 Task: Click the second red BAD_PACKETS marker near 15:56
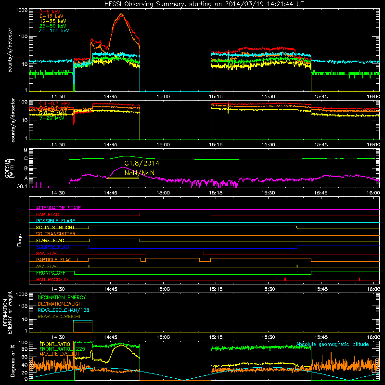(359, 279)
